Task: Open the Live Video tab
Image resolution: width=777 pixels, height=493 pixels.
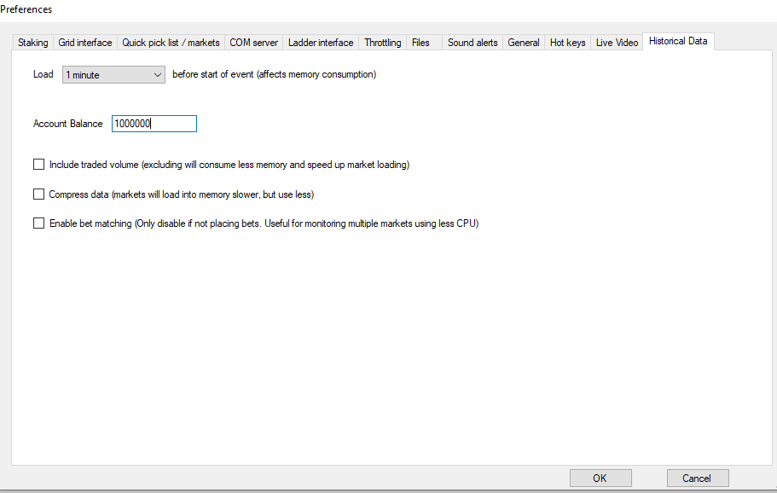Action: [x=617, y=43]
